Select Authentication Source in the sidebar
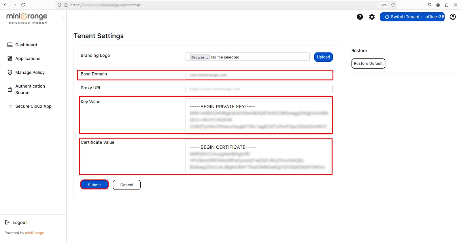 point(30,89)
